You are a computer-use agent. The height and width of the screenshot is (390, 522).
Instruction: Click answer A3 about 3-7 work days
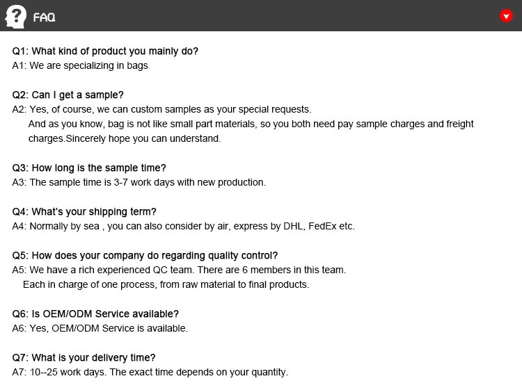pos(139,183)
